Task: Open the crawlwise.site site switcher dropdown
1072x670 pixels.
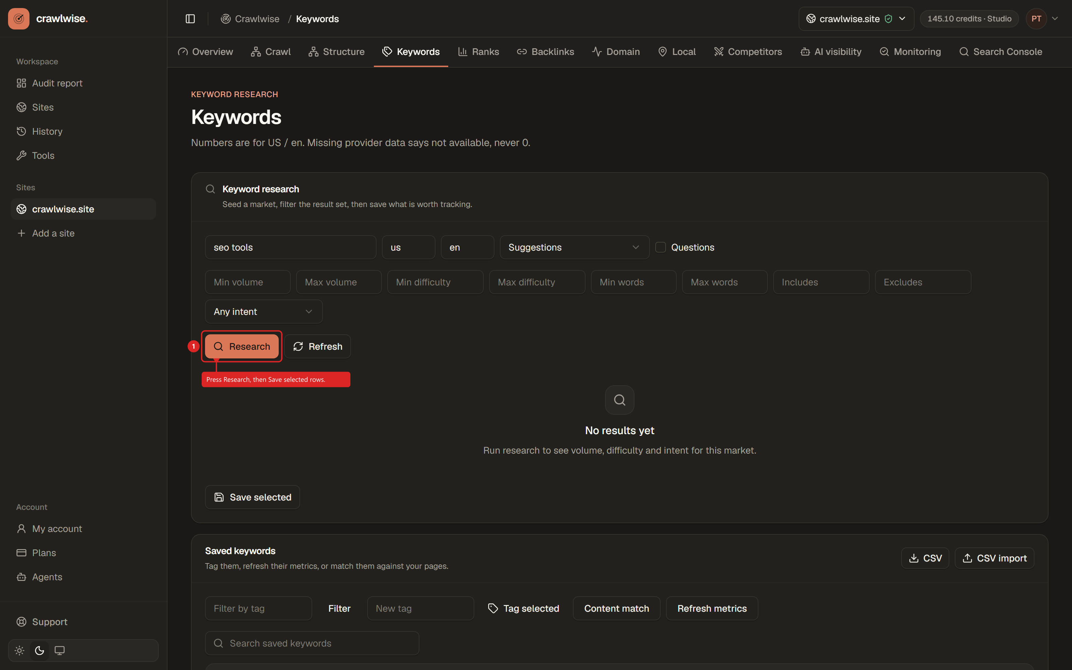Action: coord(856,19)
